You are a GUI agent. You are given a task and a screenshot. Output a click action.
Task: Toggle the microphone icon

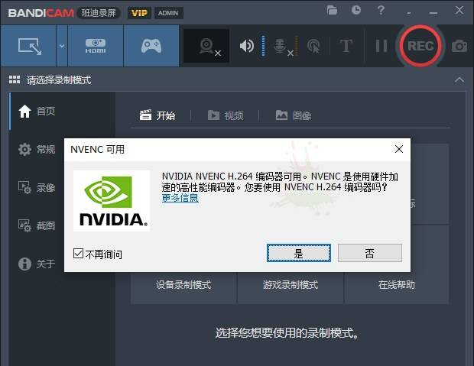pyautogui.click(x=281, y=46)
